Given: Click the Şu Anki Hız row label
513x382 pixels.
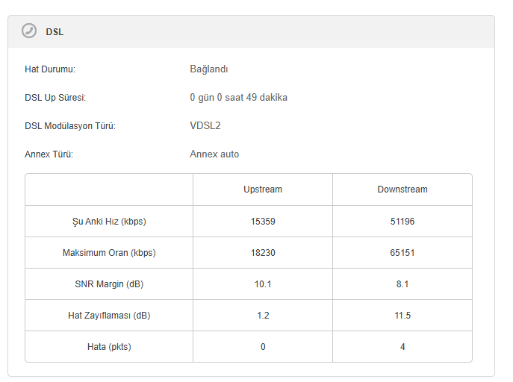Looking at the screenshot, I should coord(109,222).
